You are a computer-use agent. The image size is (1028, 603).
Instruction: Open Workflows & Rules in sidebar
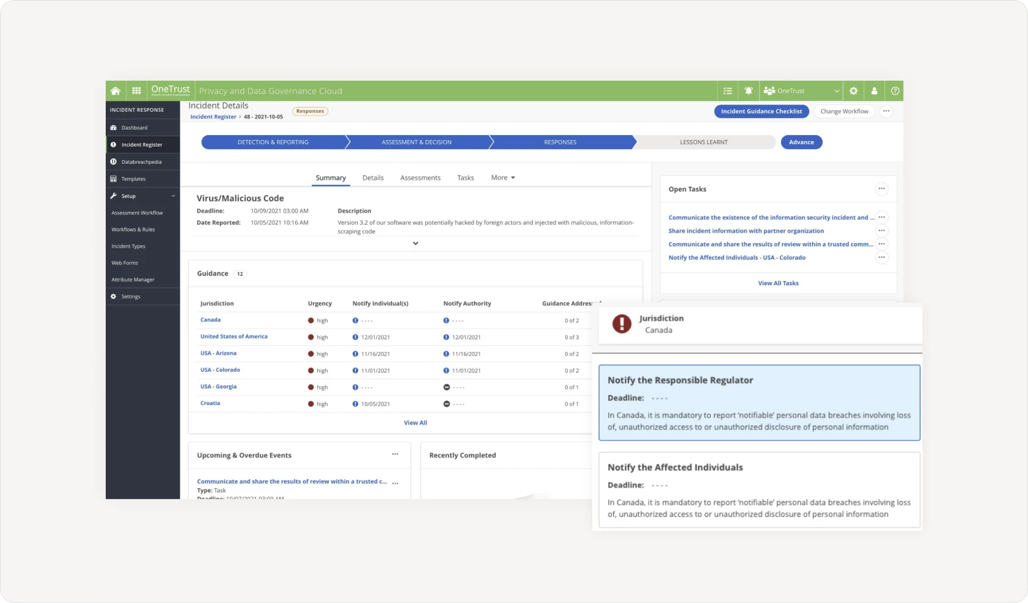coord(133,230)
